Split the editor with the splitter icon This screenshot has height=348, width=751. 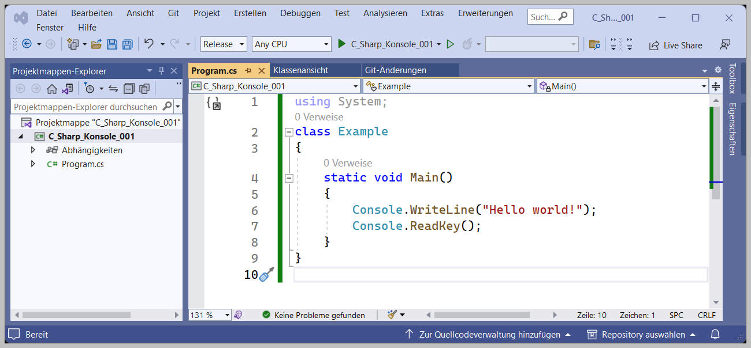pyautogui.click(x=716, y=86)
